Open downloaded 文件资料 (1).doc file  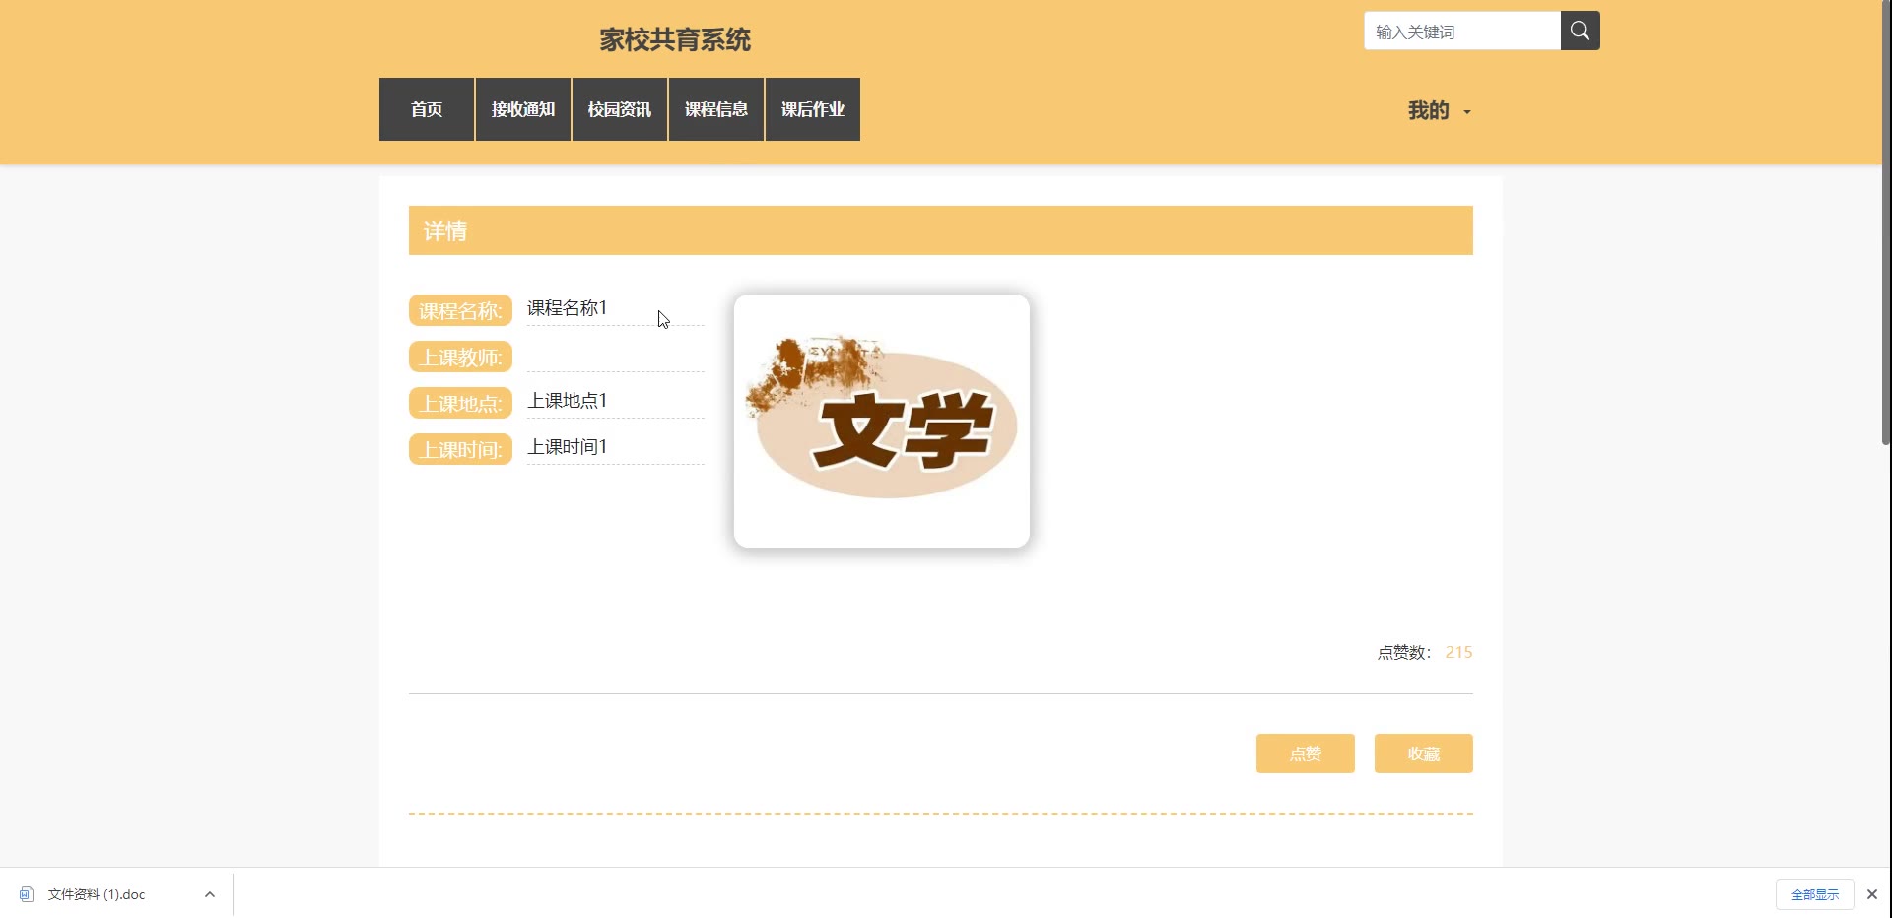[97, 894]
